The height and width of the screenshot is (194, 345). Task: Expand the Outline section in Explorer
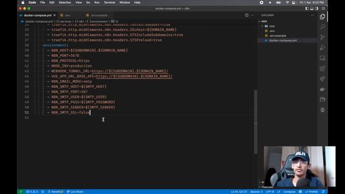coord(261,182)
